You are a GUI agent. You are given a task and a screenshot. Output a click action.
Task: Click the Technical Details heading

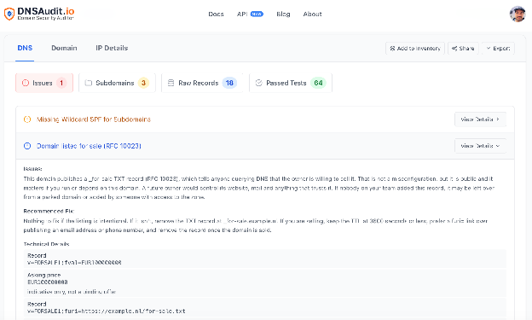(47, 244)
